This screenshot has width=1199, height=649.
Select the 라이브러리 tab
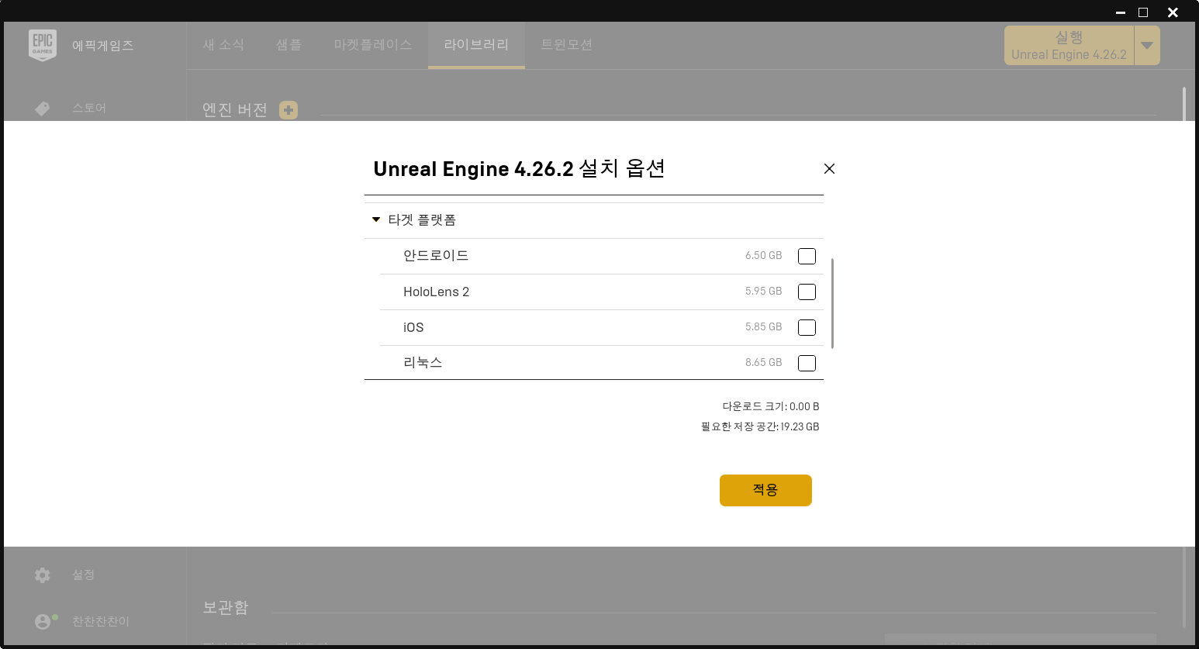click(476, 45)
